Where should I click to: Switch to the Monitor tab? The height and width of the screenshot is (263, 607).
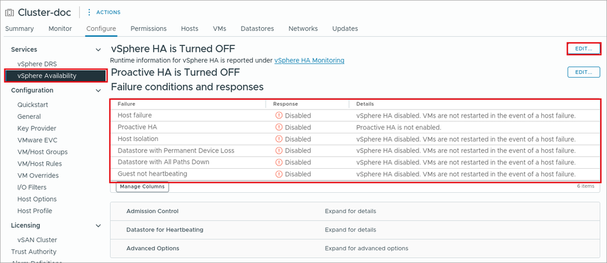pos(60,28)
